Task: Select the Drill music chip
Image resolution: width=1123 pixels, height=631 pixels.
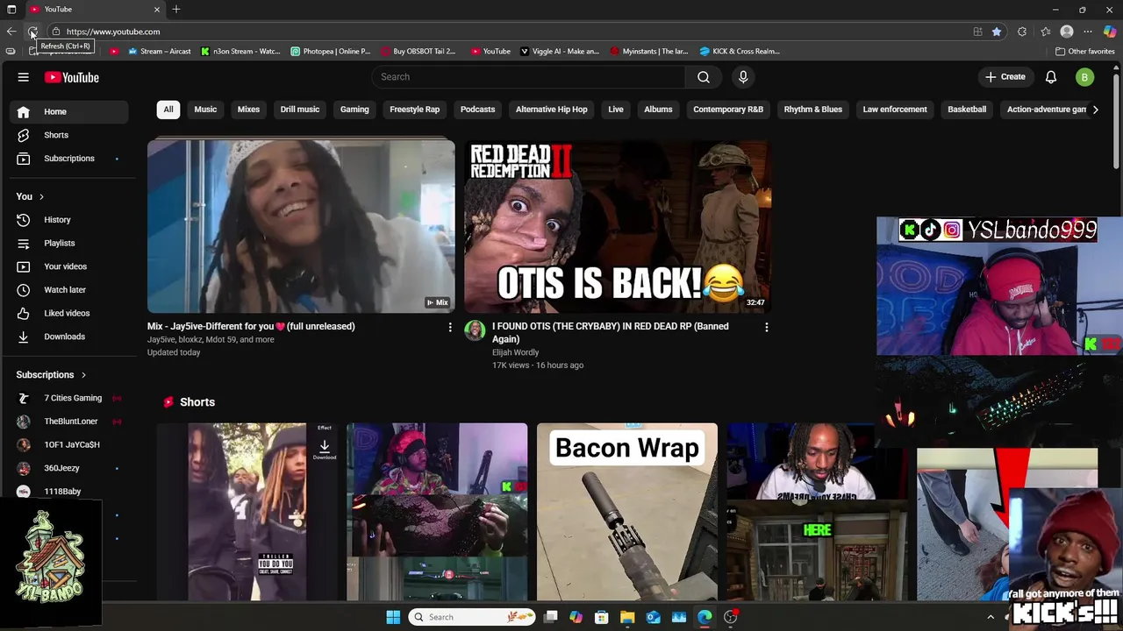Action: [300, 110]
